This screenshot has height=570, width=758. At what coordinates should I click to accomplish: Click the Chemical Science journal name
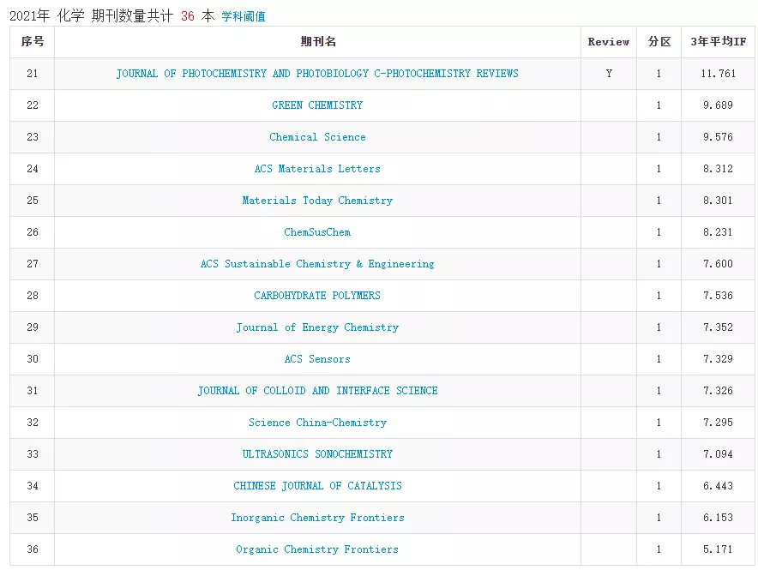pos(317,137)
